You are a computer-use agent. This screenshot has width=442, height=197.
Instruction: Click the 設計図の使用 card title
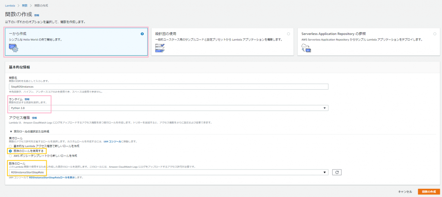[x=166, y=34]
